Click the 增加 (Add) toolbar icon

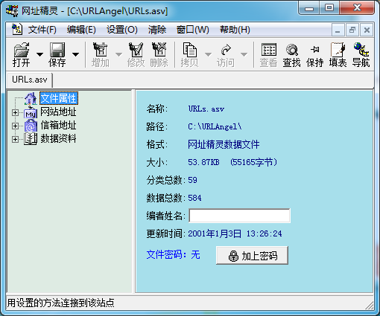click(101, 55)
